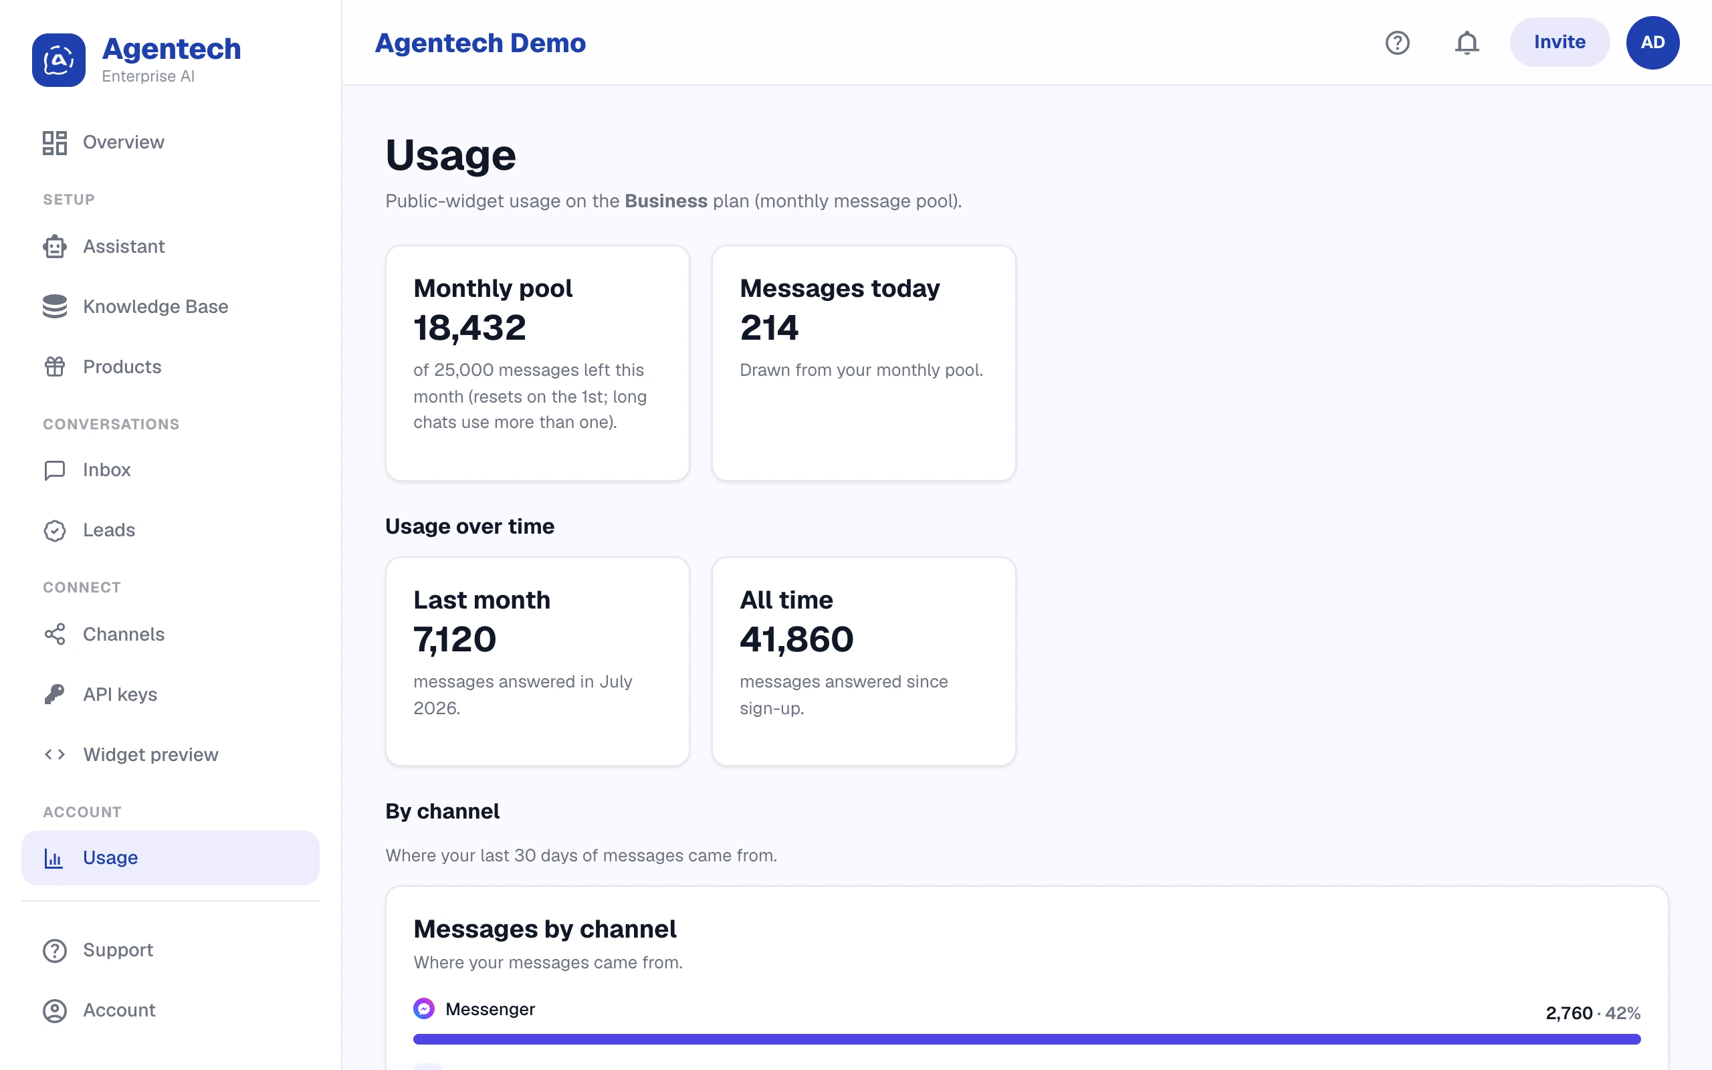This screenshot has height=1070, width=1712.
Task: Click the Products gift icon
Action: coord(54,366)
